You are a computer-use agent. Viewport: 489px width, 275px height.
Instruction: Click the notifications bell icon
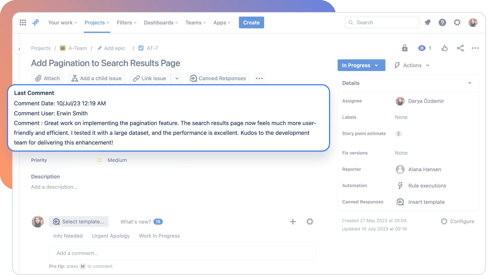[427, 23]
